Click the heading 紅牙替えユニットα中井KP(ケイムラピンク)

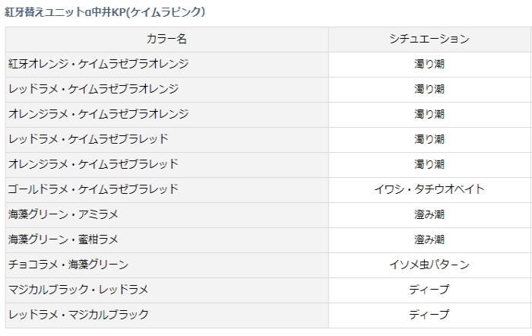click(105, 12)
